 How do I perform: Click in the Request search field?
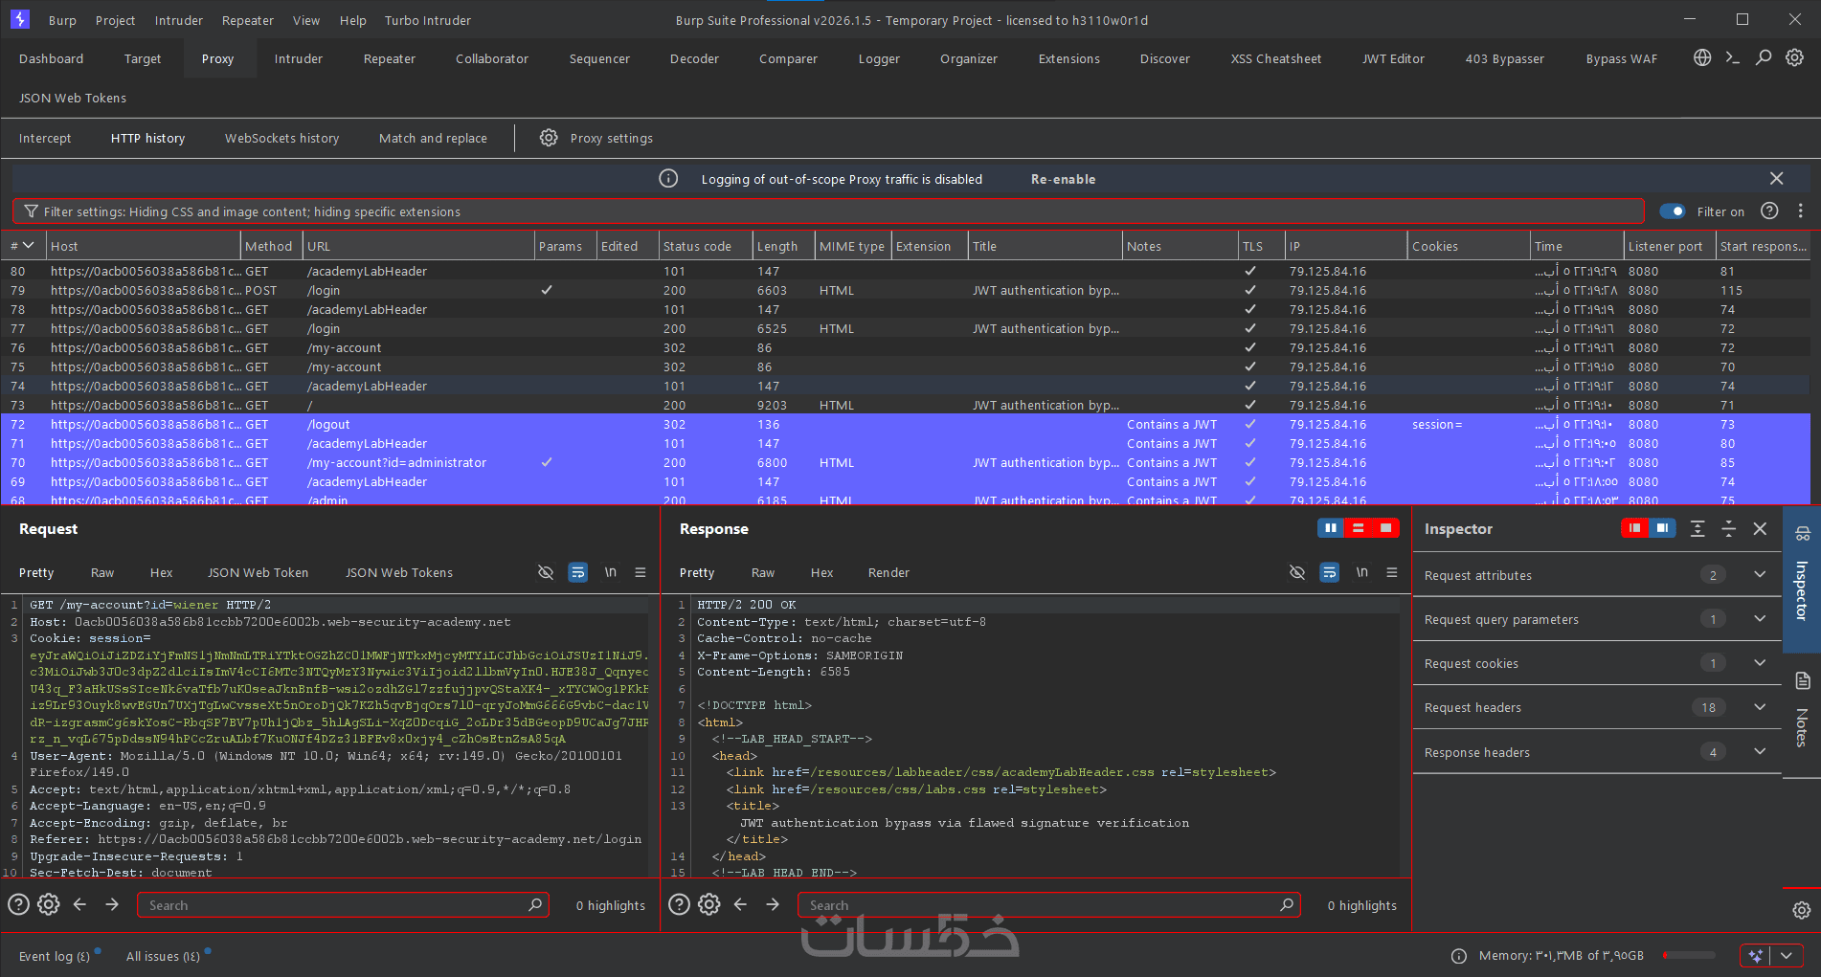click(343, 904)
